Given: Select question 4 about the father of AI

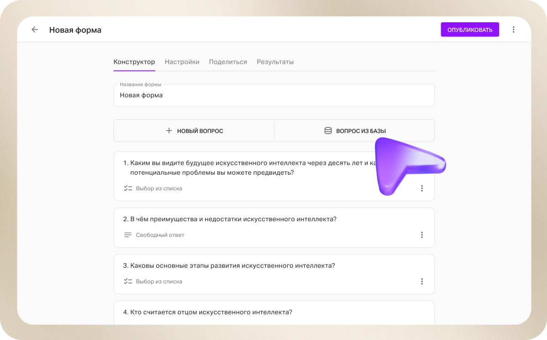Looking at the screenshot, I should click(x=211, y=312).
